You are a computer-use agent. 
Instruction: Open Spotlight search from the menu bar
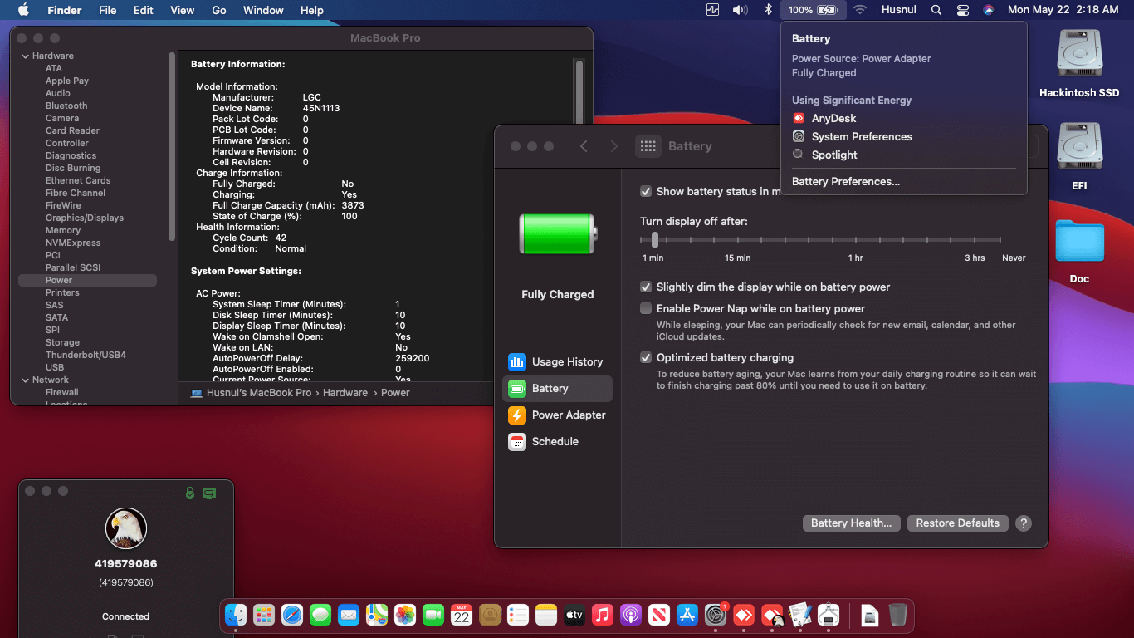click(x=936, y=10)
